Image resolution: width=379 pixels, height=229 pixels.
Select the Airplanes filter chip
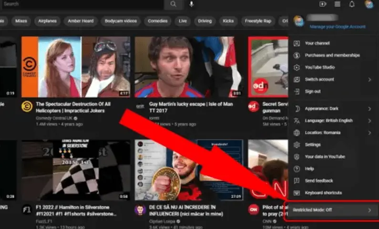pyautogui.click(x=47, y=21)
